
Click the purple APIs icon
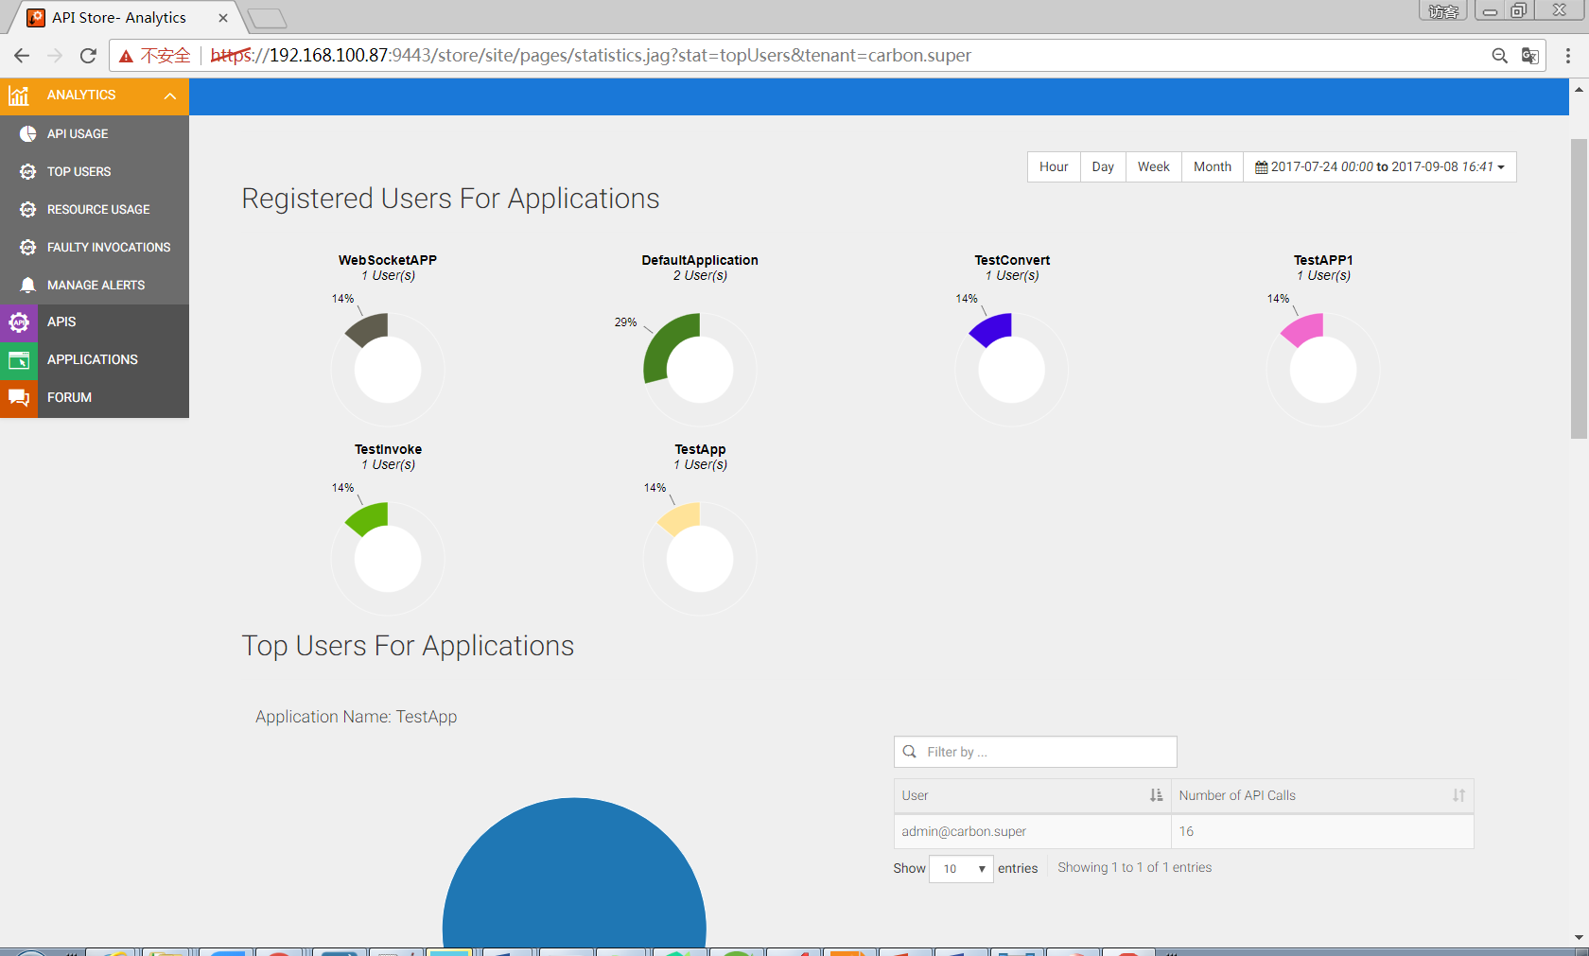click(x=19, y=322)
